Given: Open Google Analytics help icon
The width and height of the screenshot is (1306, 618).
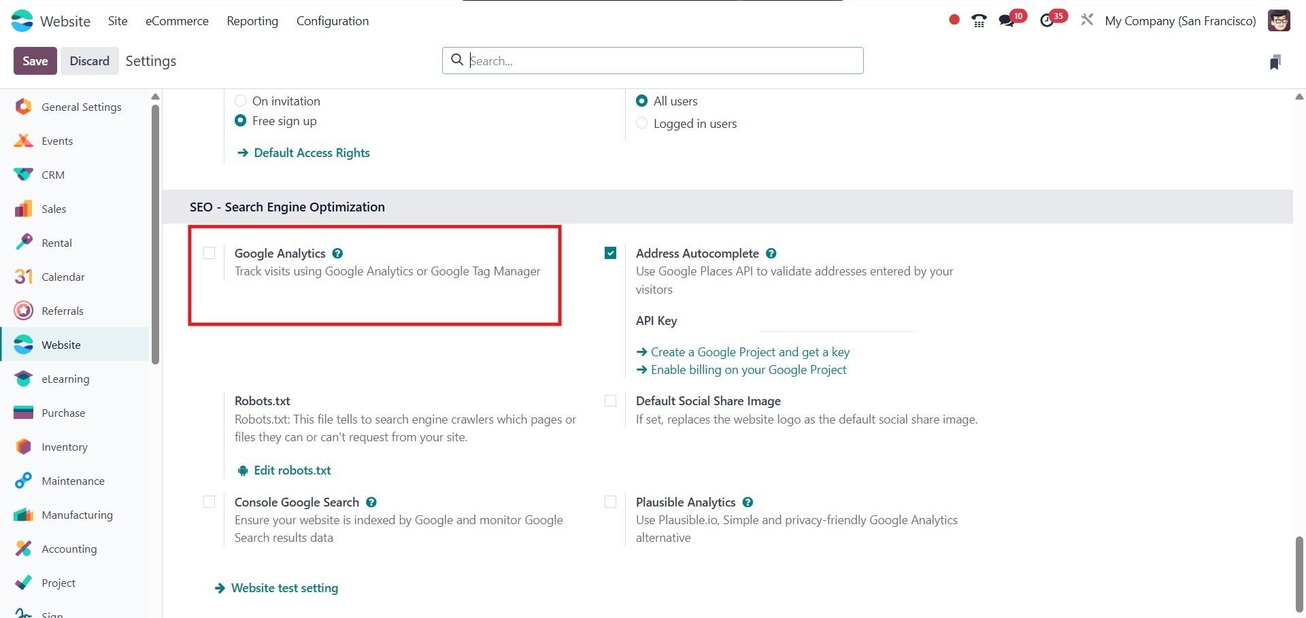Looking at the screenshot, I should tap(337, 254).
